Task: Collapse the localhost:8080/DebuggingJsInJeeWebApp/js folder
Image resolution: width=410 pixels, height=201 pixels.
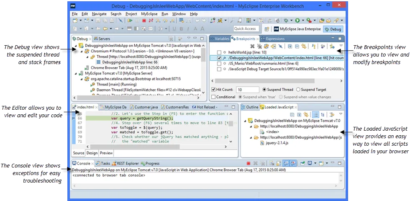Action: (x=250, y=137)
